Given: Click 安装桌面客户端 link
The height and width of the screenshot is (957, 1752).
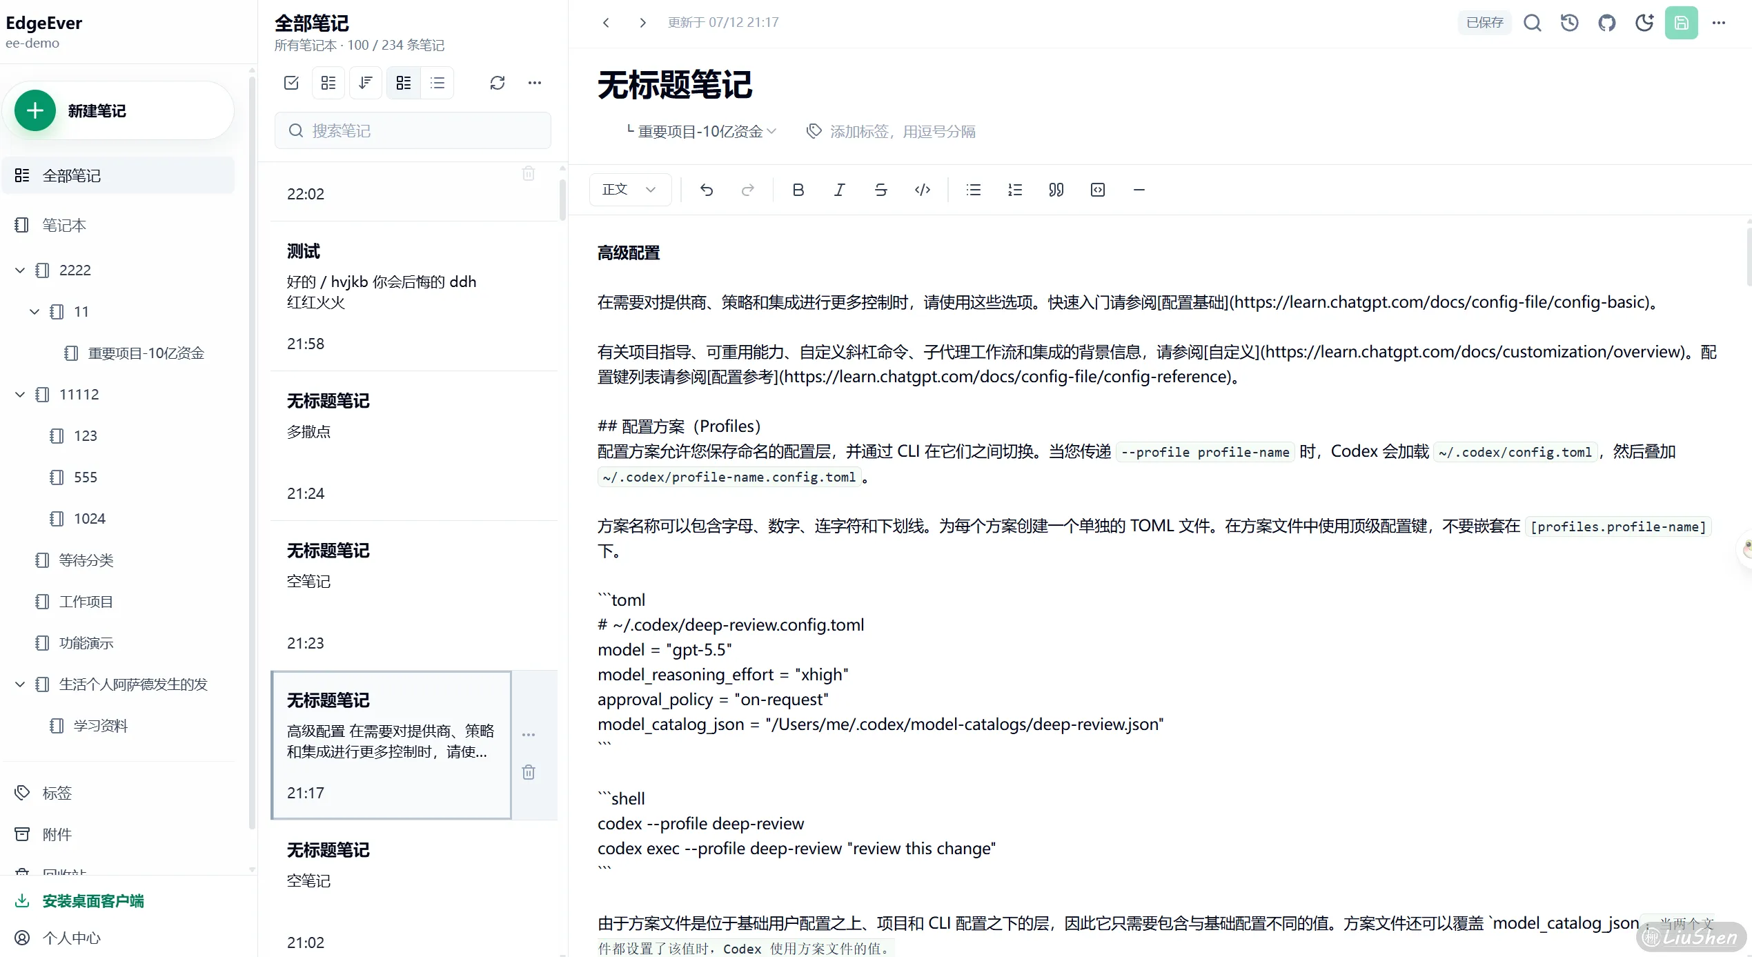Looking at the screenshot, I should point(93,900).
